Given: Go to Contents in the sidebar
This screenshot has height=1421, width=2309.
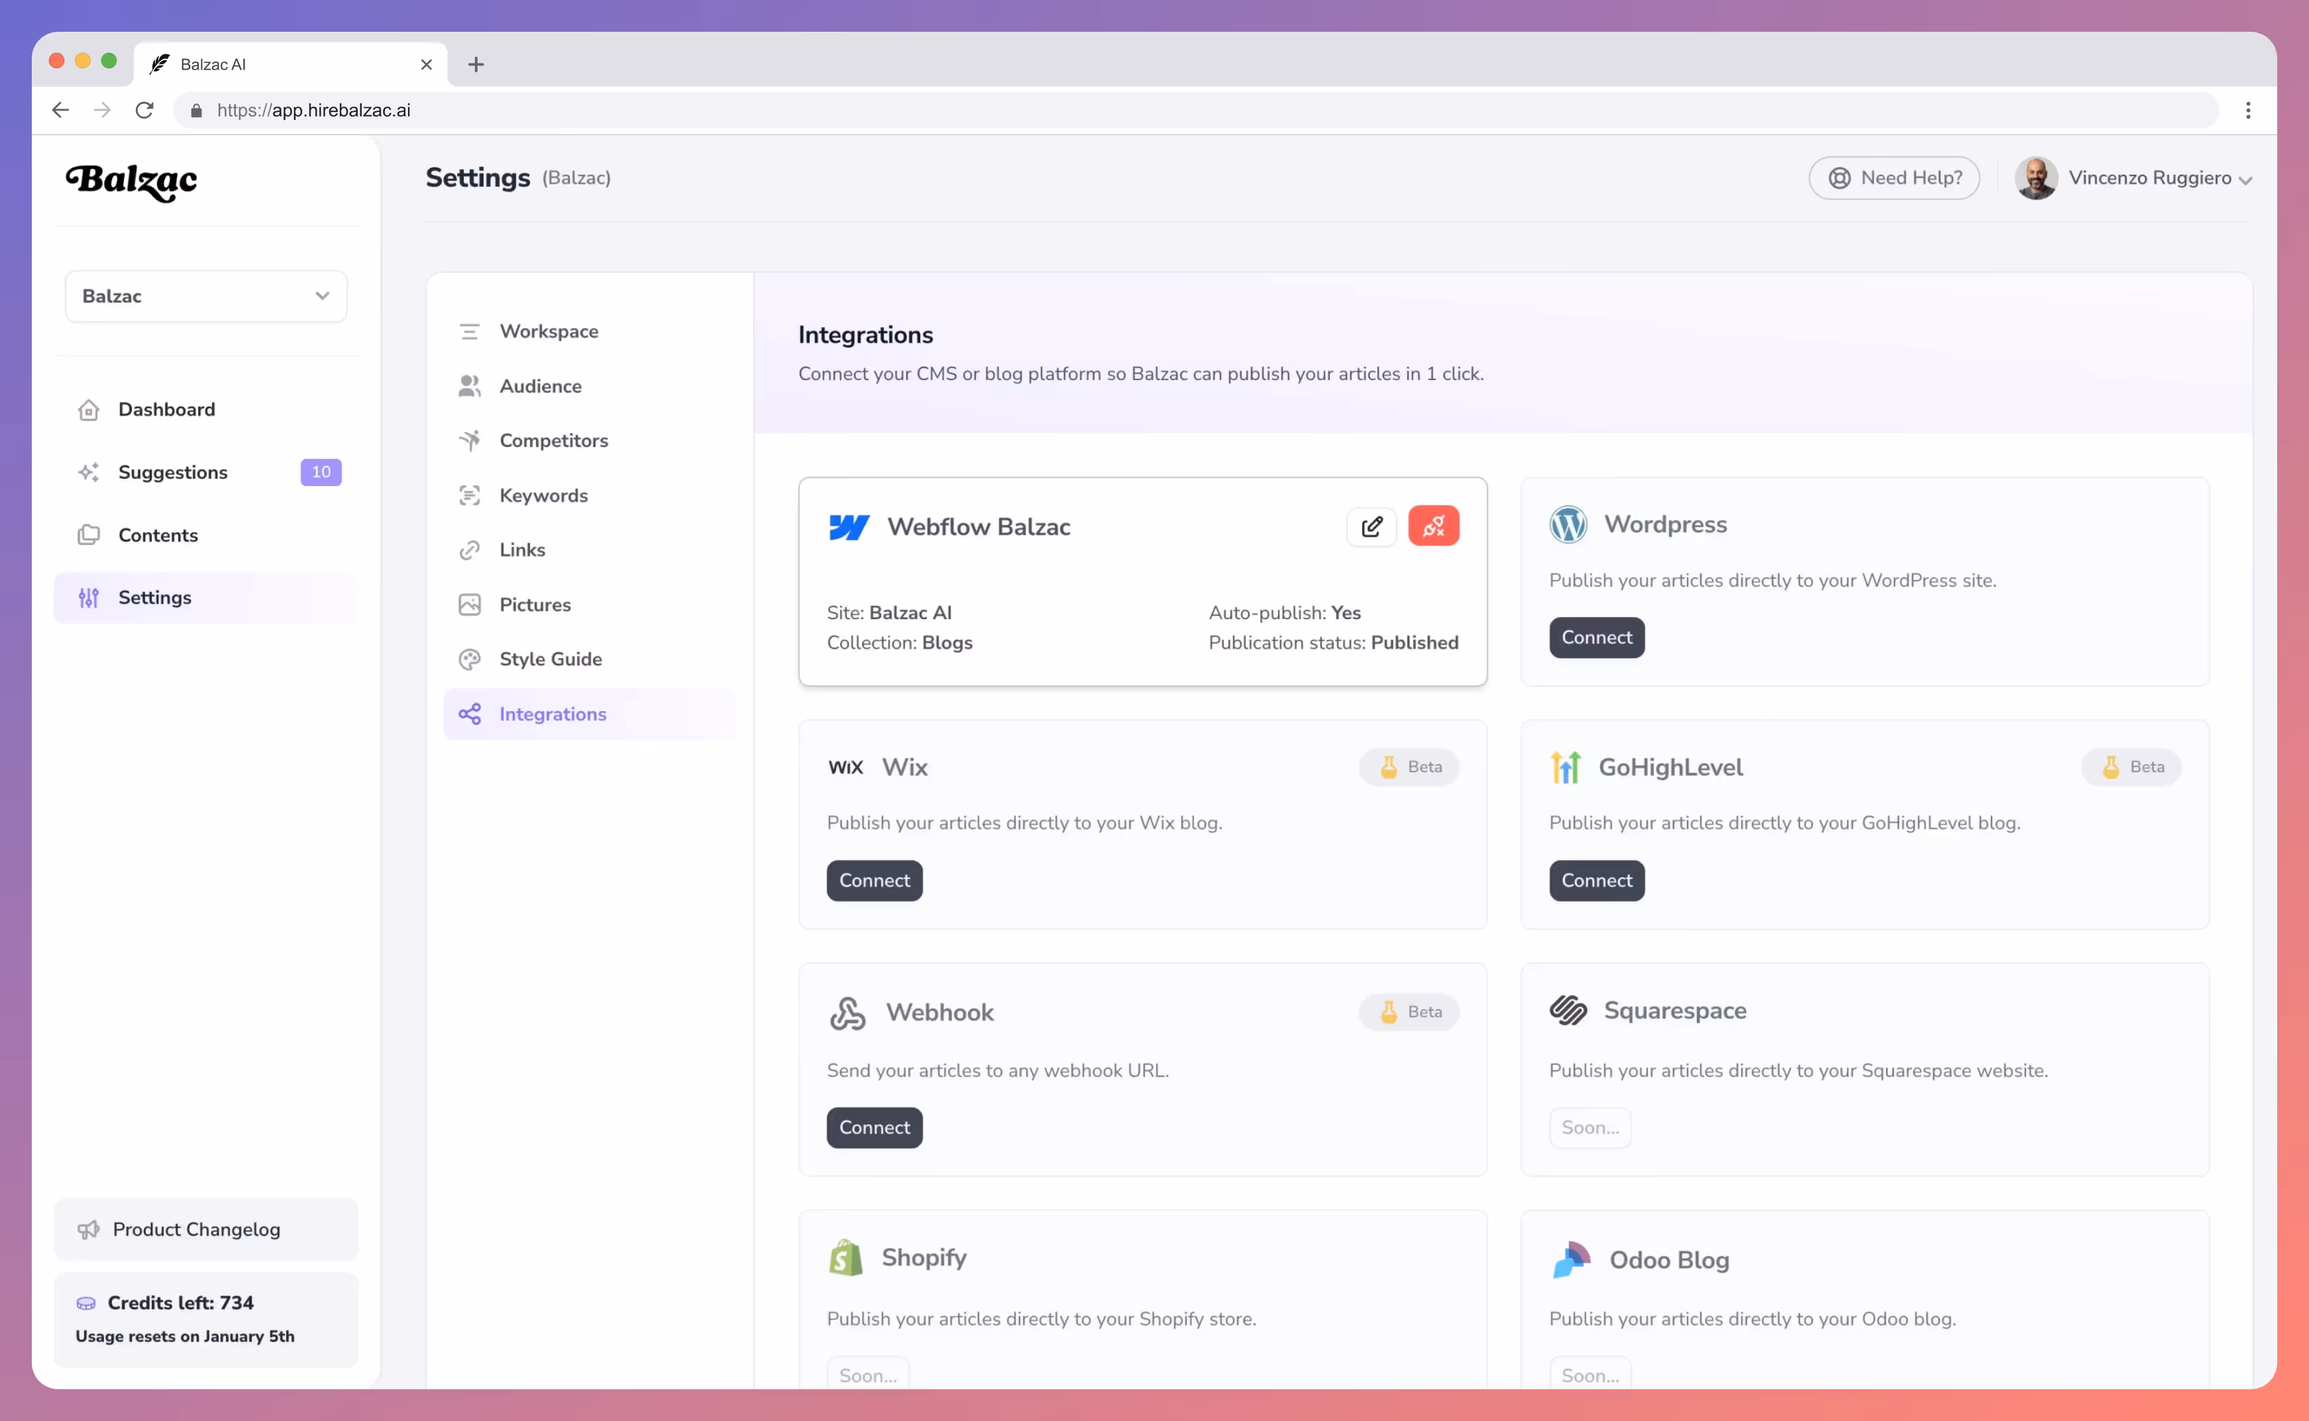Looking at the screenshot, I should [158, 535].
